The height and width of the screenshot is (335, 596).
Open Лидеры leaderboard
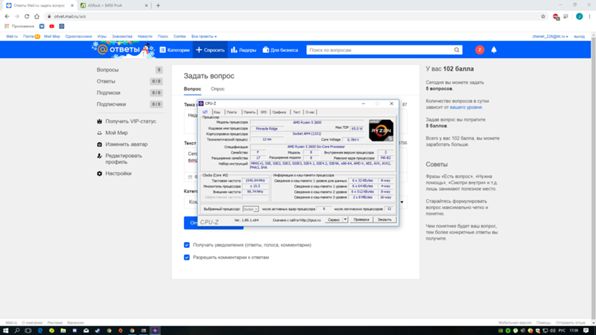(244, 50)
